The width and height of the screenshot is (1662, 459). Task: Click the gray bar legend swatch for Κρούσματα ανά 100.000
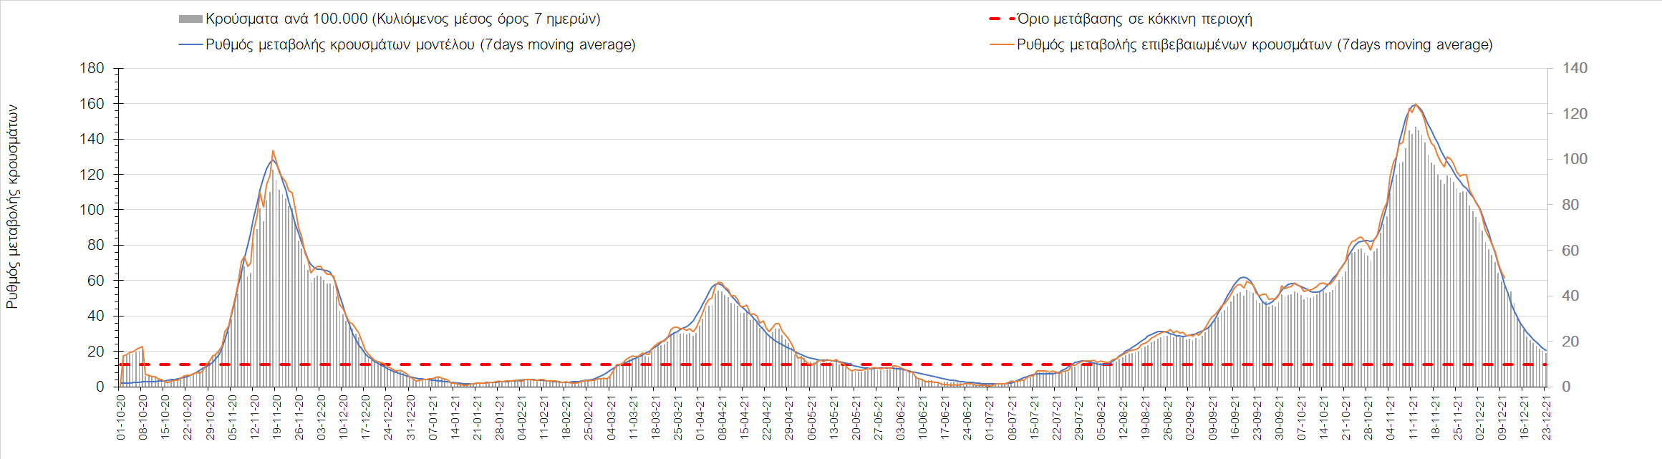190,19
